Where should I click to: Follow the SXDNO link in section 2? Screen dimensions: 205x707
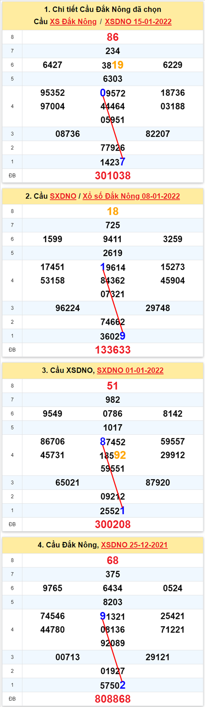[x=63, y=196]
